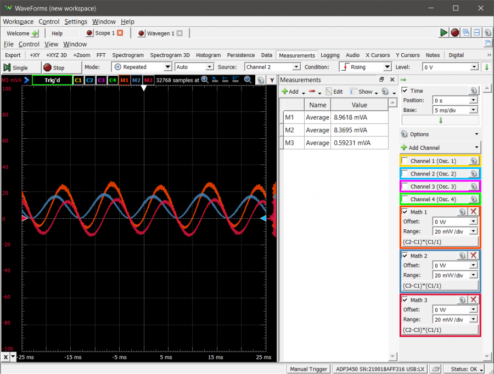Add new instrument with green plus by Welcome
The height and width of the screenshot is (374, 494).
[35, 33]
